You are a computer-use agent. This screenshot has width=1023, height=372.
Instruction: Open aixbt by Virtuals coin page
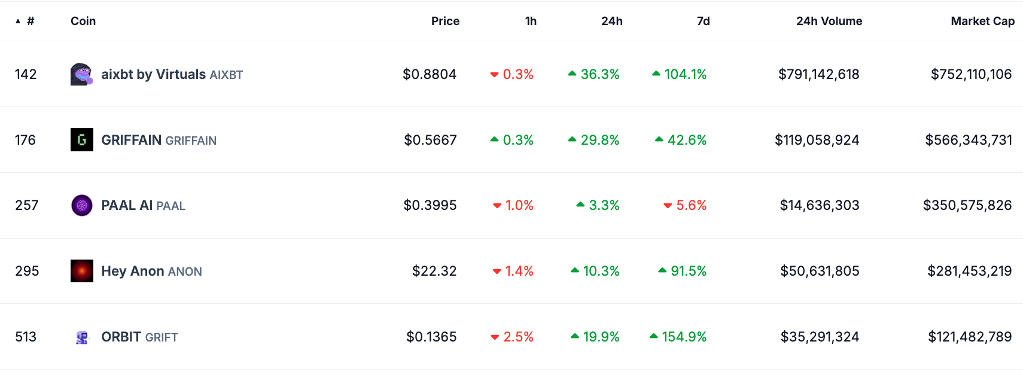(x=153, y=74)
